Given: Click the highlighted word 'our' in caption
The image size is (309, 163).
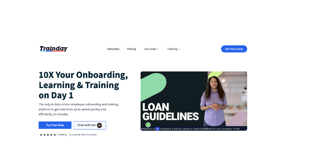Looking at the screenshot, I should 158,129.
